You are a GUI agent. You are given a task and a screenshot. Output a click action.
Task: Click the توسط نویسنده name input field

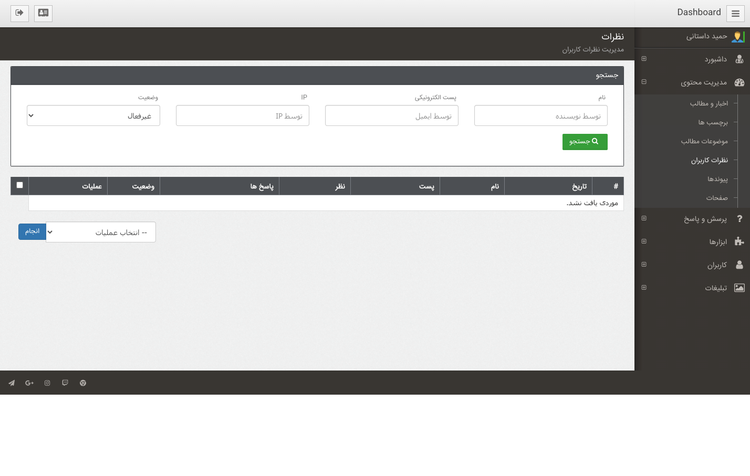pyautogui.click(x=540, y=116)
